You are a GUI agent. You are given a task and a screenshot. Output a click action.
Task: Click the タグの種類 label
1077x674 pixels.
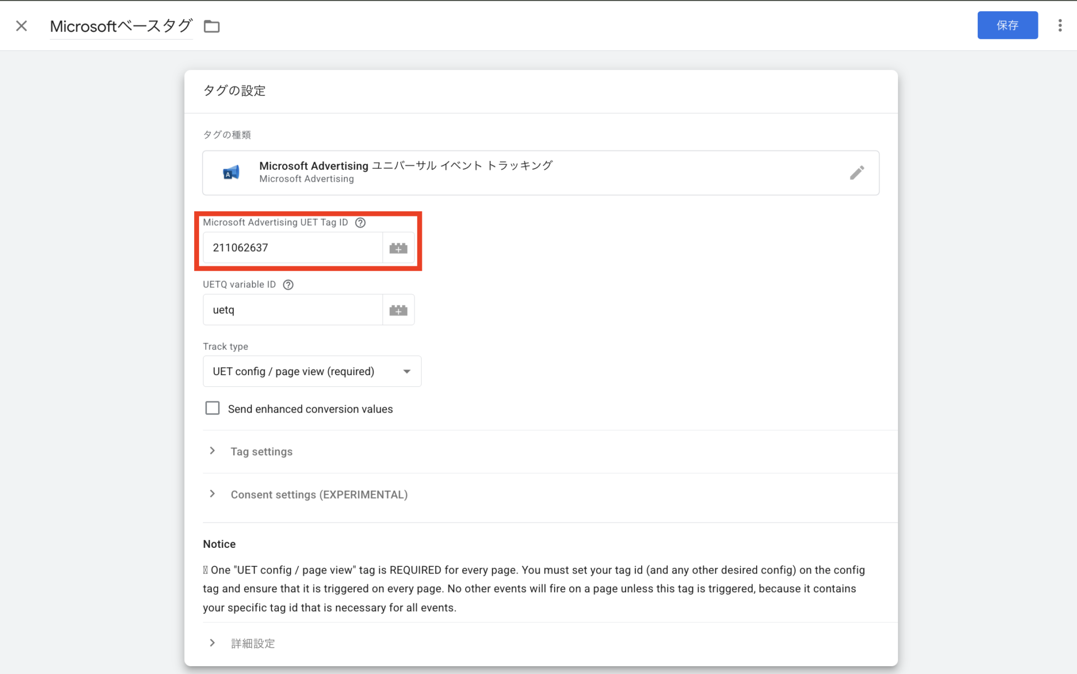click(227, 135)
